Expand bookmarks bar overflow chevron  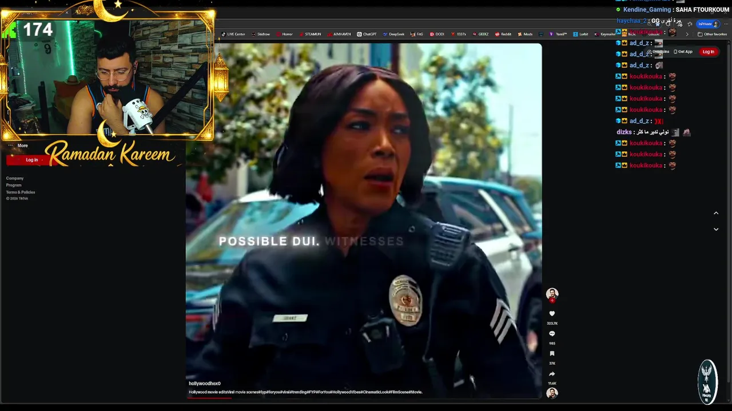pyautogui.click(x=687, y=34)
